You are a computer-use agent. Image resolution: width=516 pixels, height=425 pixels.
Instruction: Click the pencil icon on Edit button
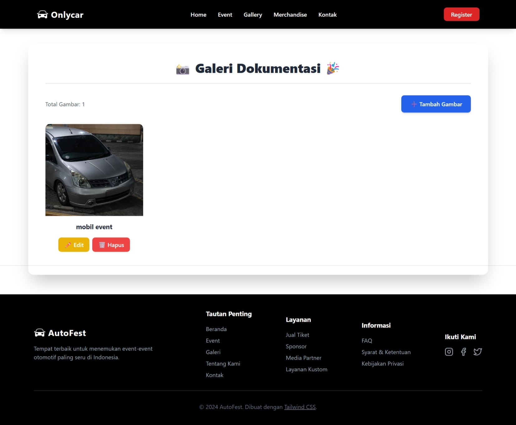68,245
